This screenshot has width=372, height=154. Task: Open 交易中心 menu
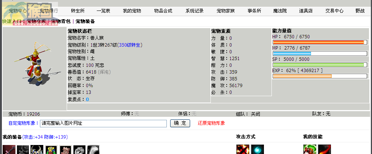coord(334,11)
